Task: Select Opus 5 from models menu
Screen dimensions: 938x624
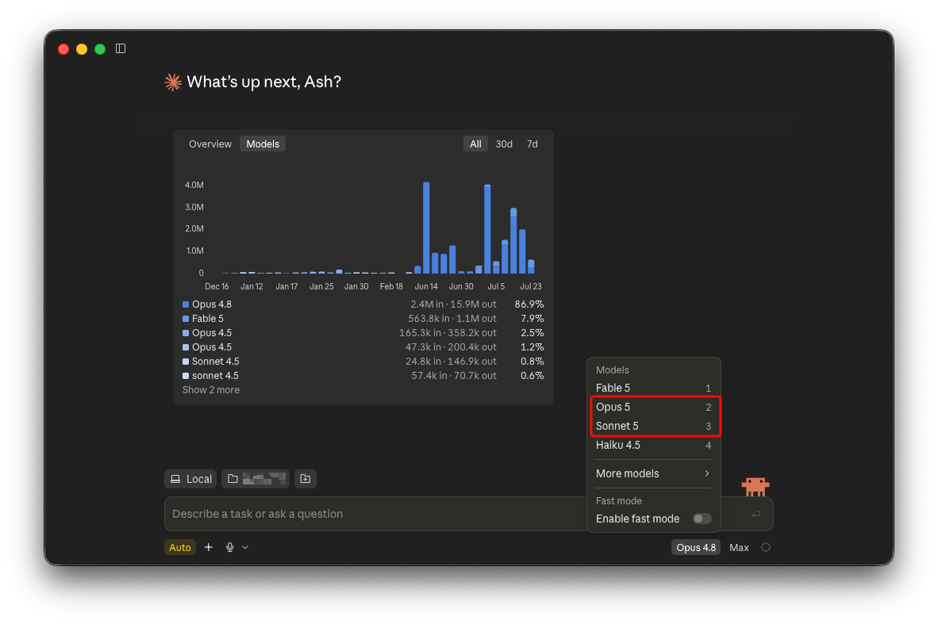Action: (653, 407)
